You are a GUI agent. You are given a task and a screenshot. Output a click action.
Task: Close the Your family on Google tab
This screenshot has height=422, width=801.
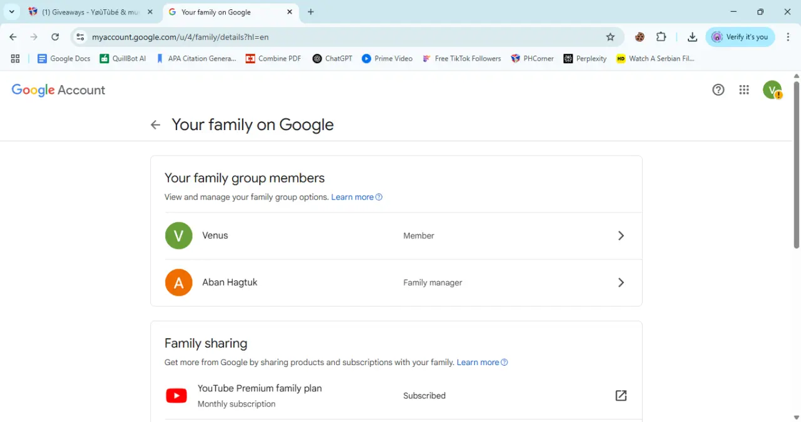(290, 12)
